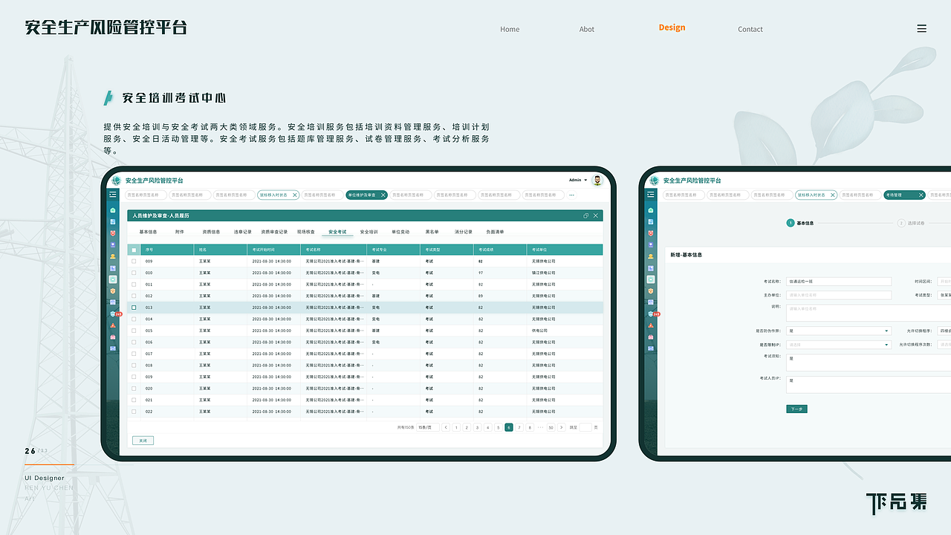Viewport: 951px width, 535px height.
Task: Open the sidebar hamburger menu icon
Action: (112, 195)
